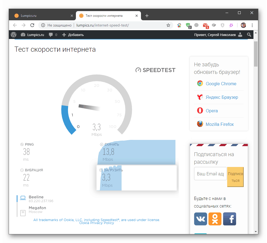Image resolution: width=267 pixels, height=243 pixels.
Task: Open the Odnoklassniki orange icon
Action: (215, 219)
